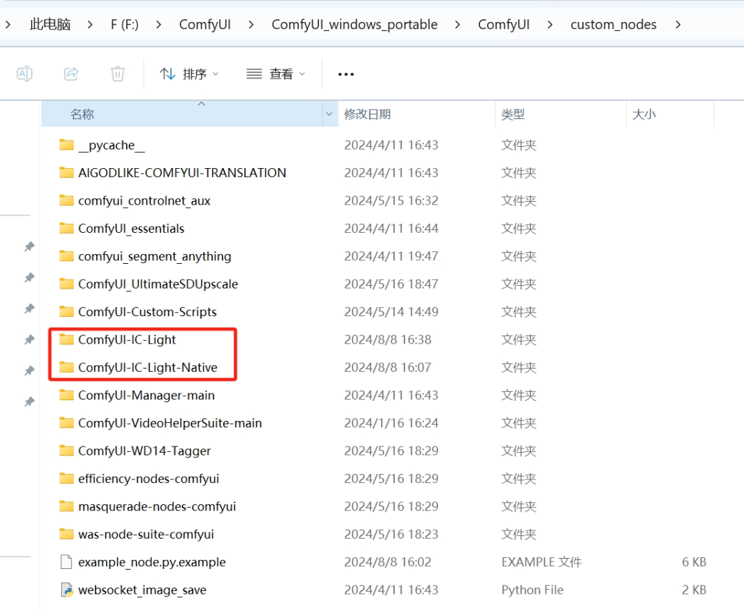Select comfyui_segment_anything folder icon

point(66,256)
